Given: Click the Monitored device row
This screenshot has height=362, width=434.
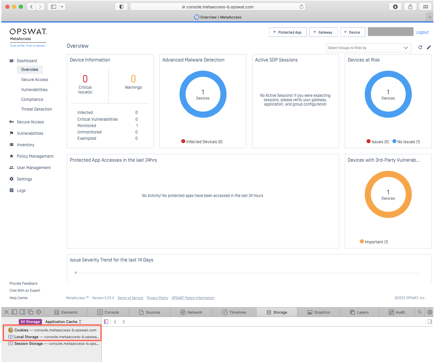Looking at the screenshot, I should [107, 126].
